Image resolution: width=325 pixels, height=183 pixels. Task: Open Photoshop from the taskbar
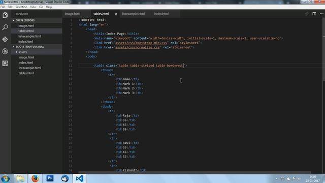(x=50, y=178)
